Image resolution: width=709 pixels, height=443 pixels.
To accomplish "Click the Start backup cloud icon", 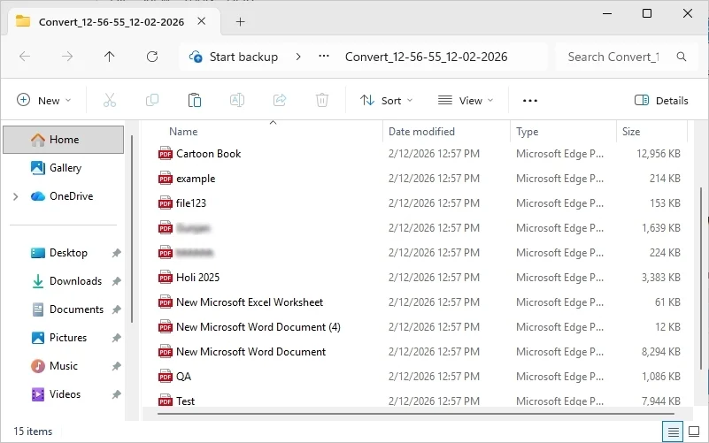I will (x=196, y=57).
